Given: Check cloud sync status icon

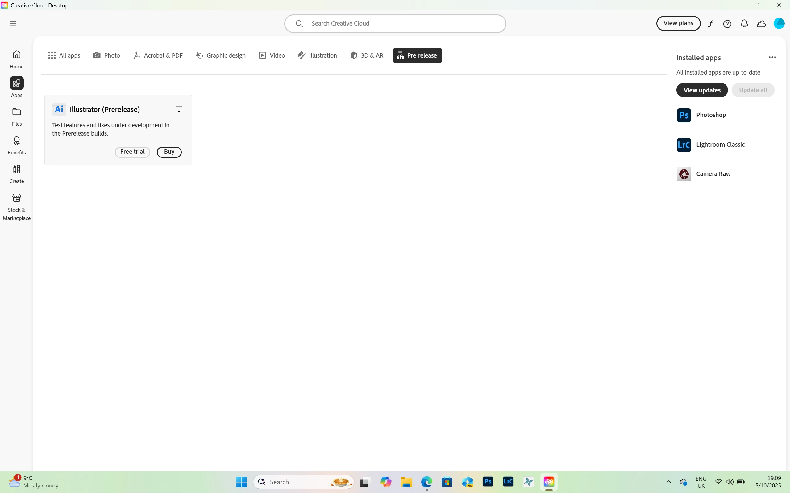Looking at the screenshot, I should pos(761,24).
